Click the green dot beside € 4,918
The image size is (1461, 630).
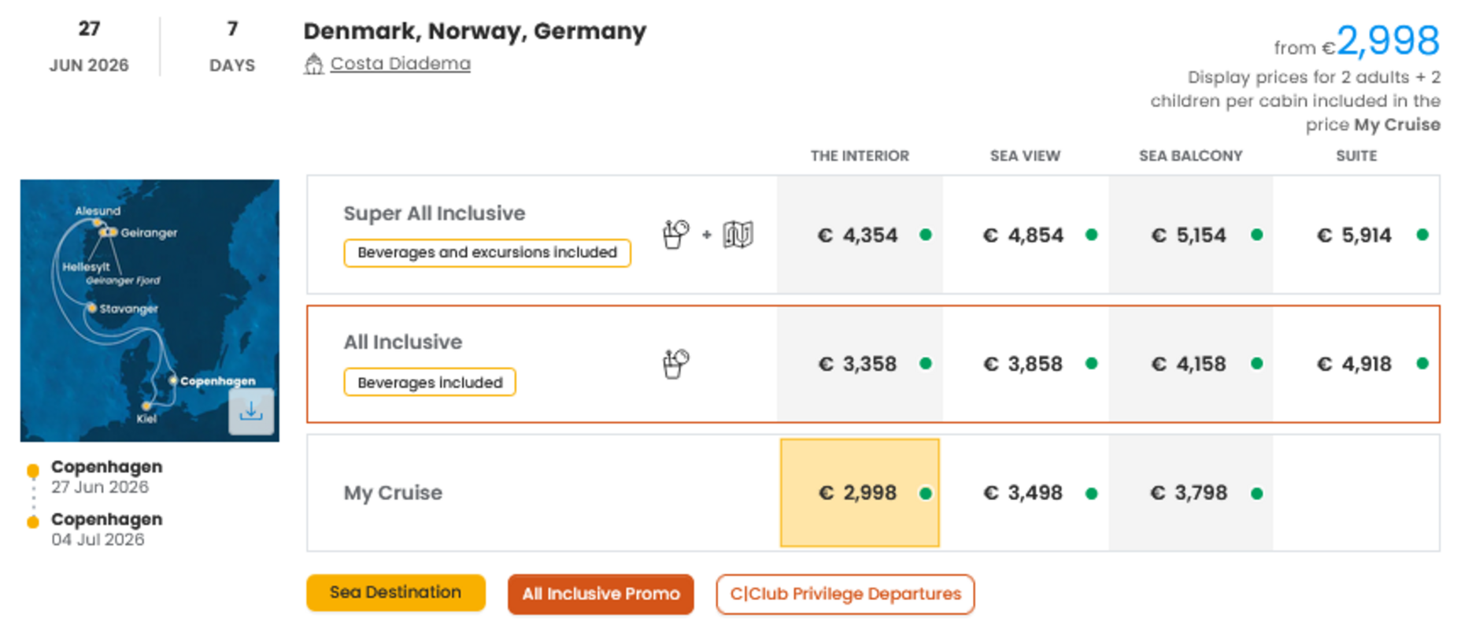pos(1422,364)
